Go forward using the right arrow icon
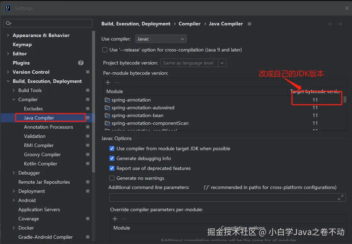352x244 pixels. tap(340, 24)
